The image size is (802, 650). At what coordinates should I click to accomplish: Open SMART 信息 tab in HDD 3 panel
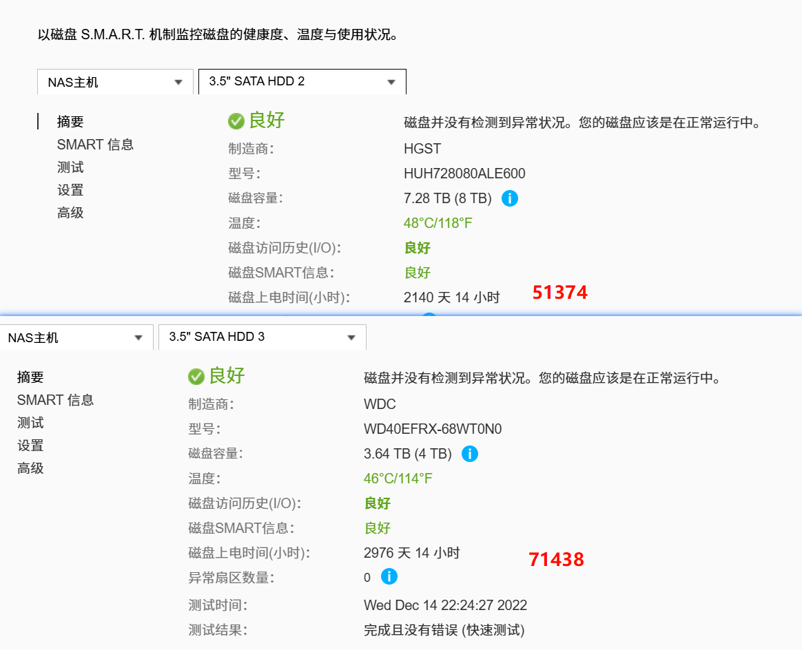pos(55,400)
